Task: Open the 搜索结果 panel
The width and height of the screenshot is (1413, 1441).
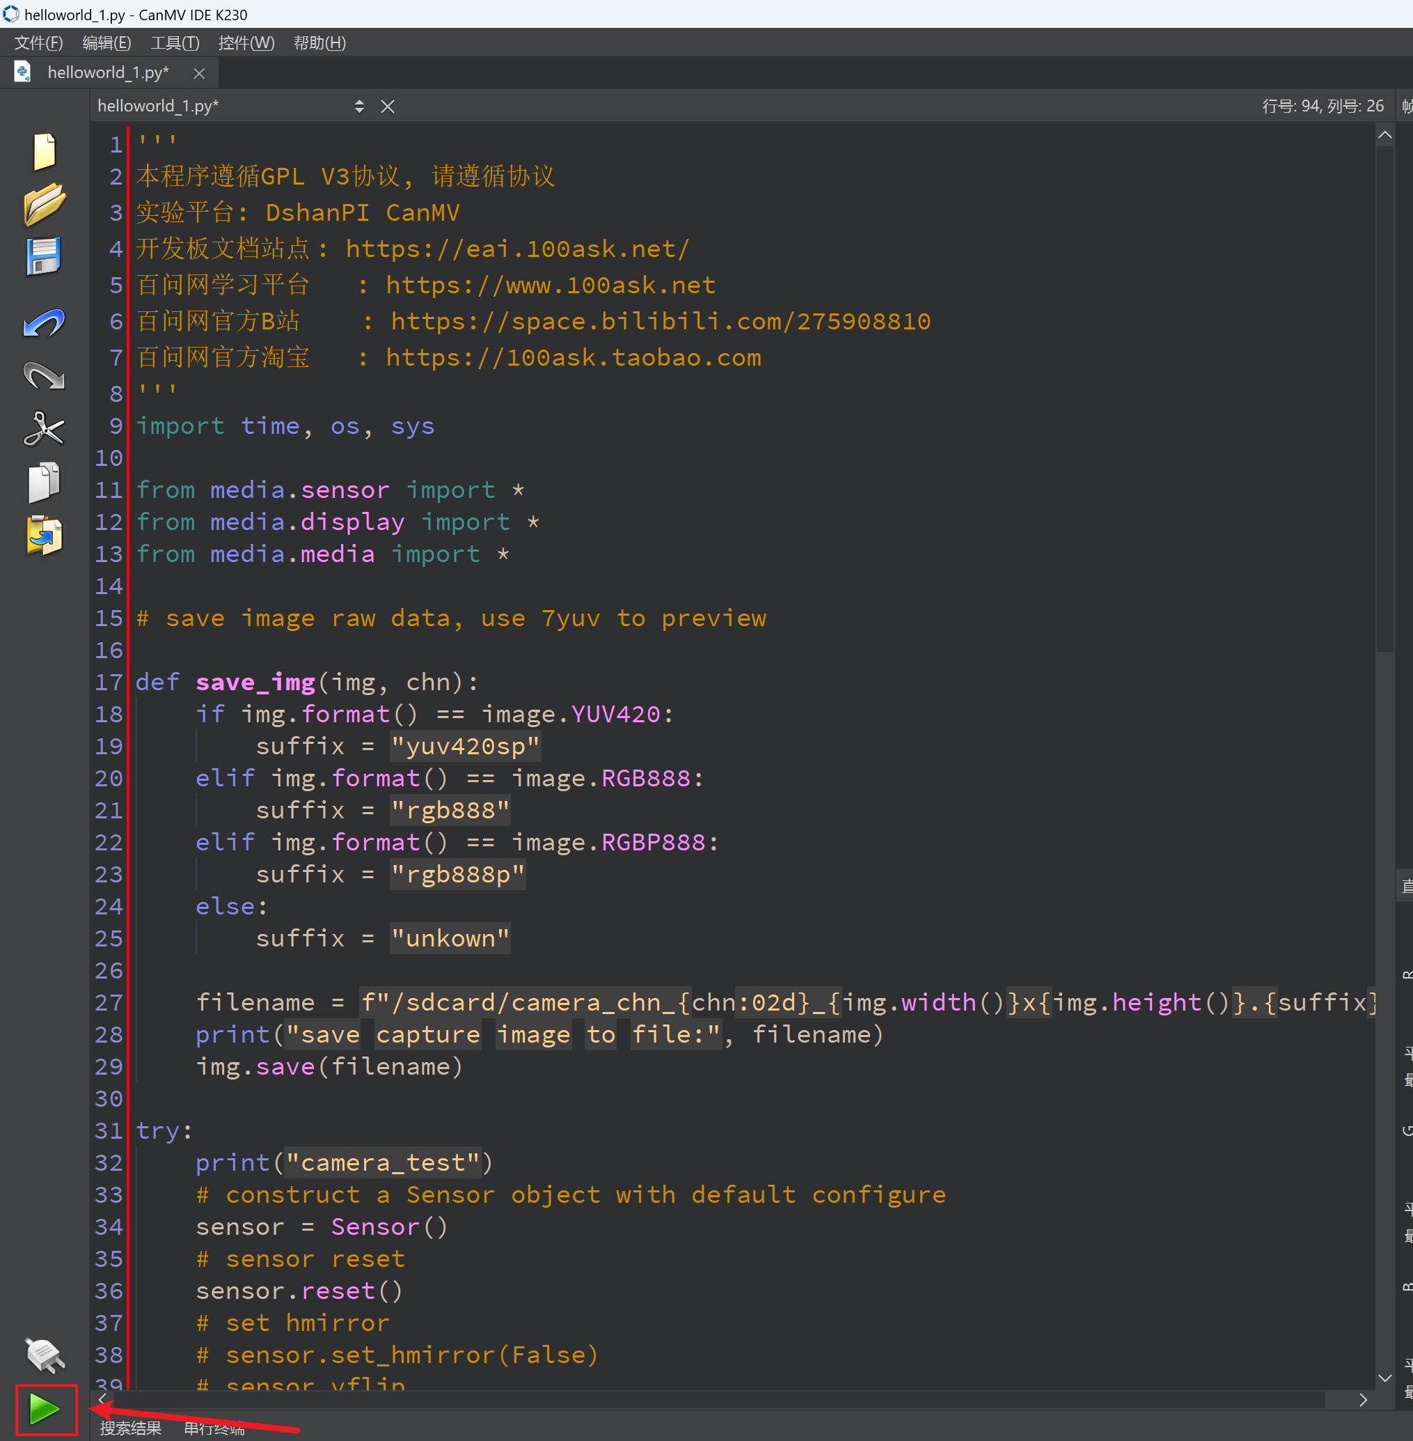Action: [131, 1428]
